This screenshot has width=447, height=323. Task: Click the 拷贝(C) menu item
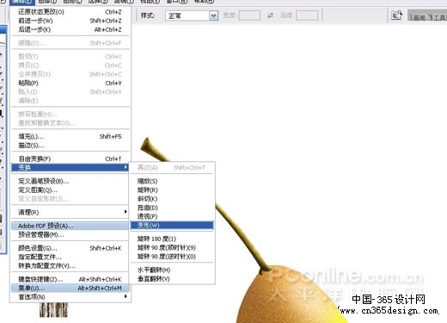click(x=70, y=65)
